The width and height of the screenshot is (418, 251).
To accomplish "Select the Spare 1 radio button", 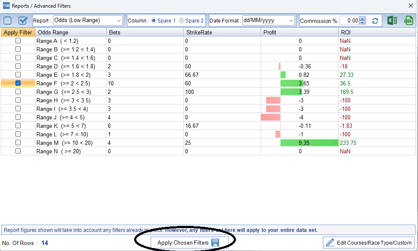I will [x=154, y=20].
